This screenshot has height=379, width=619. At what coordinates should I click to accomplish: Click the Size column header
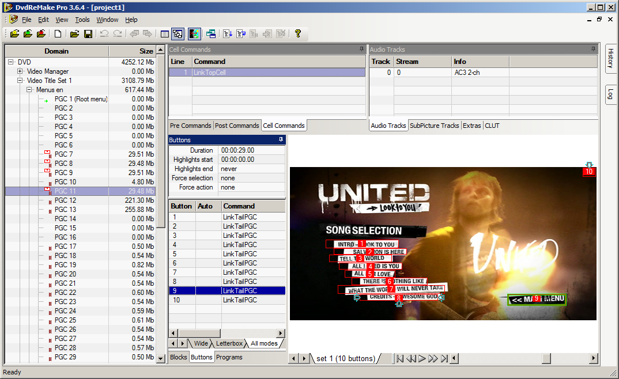pos(133,51)
